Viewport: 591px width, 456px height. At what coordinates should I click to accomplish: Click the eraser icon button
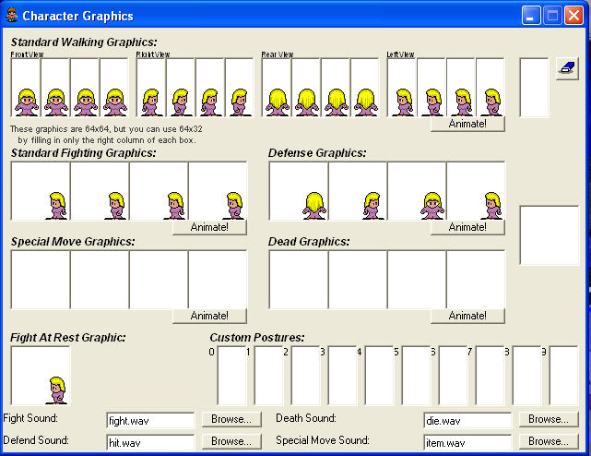pos(567,68)
